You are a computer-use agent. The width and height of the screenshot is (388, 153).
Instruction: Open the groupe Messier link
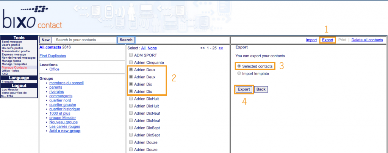click(63, 118)
